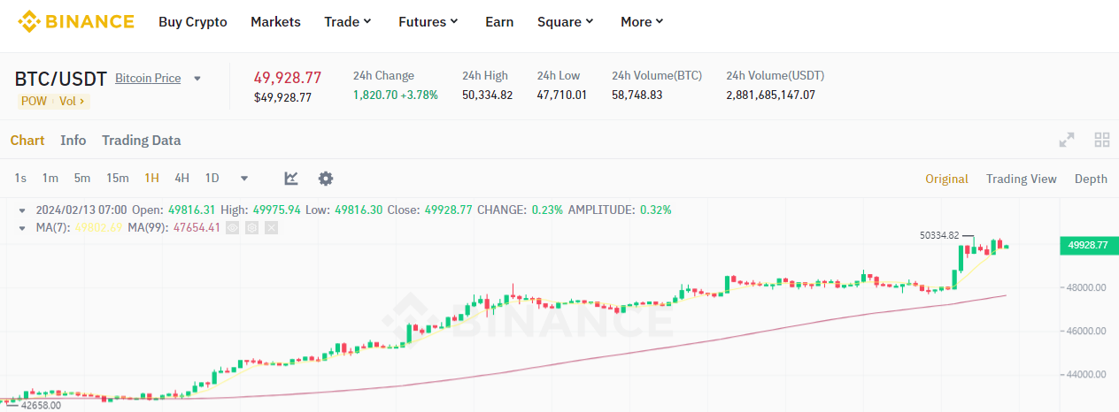Open MA indicator settings gear
Screen dimensions: 1119x412
coord(252,228)
